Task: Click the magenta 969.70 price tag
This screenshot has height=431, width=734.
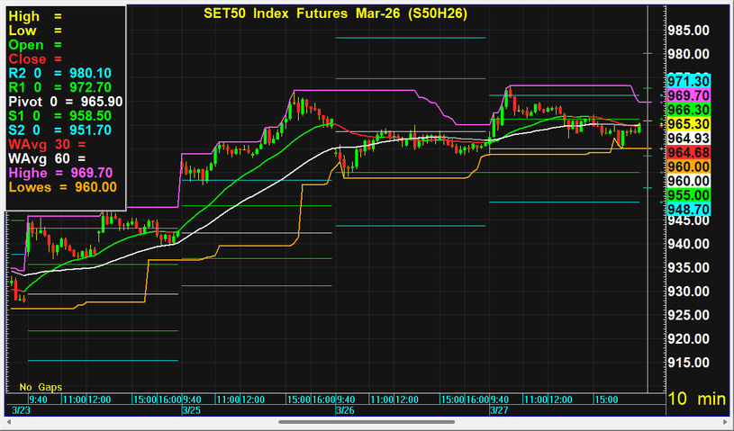Action: 689,95
